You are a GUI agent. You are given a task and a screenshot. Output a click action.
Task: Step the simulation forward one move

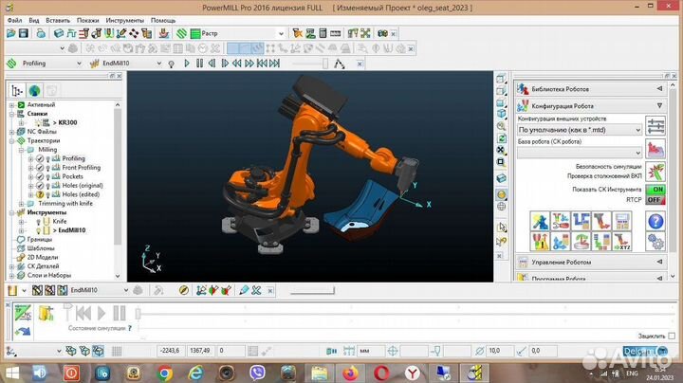tap(225, 64)
